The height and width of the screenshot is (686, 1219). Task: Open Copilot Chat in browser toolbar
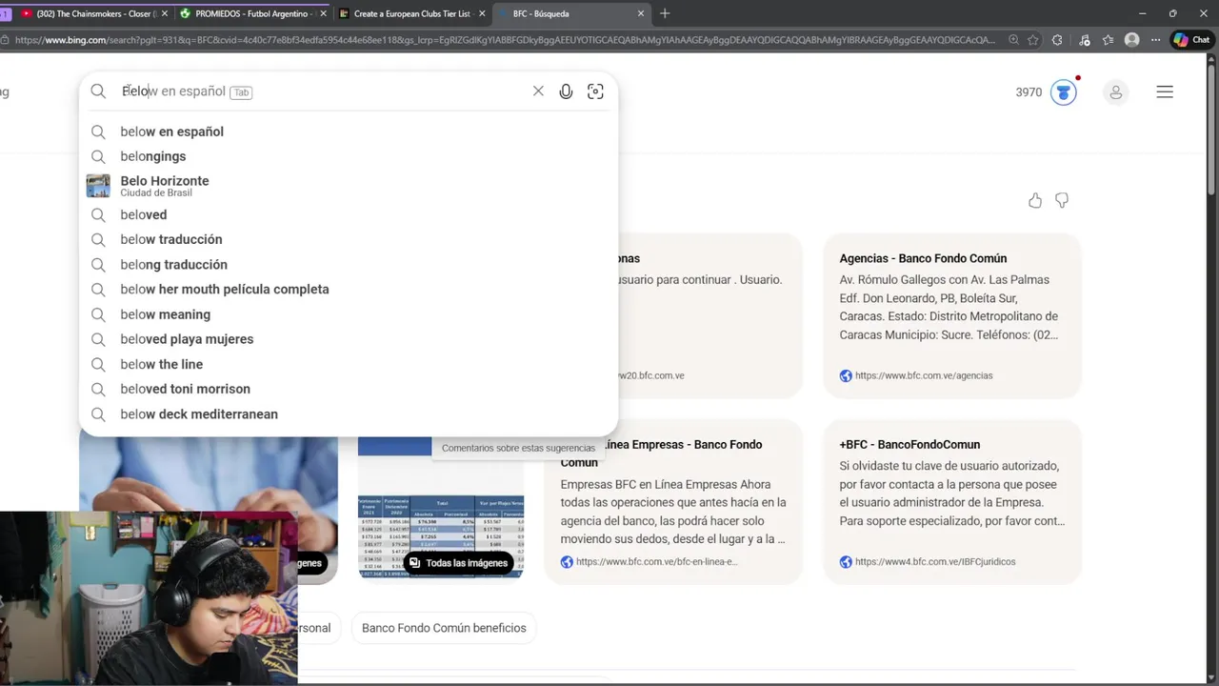coord(1191,40)
